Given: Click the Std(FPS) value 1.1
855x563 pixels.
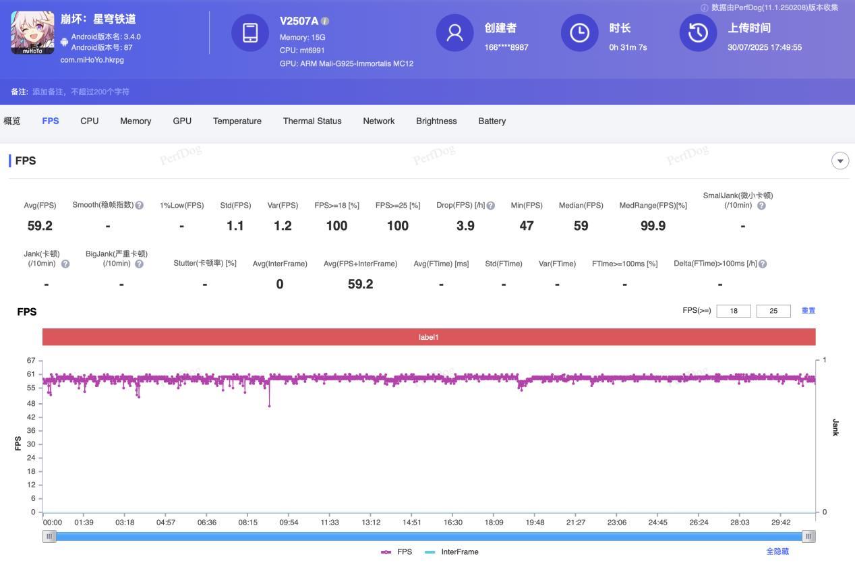Looking at the screenshot, I should coord(235,226).
